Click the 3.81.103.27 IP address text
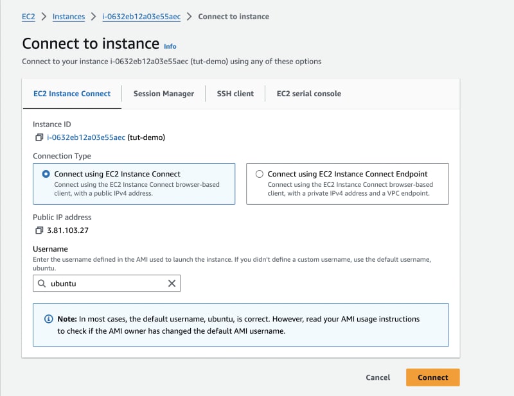Viewport: 514px width, 396px height. tap(68, 230)
